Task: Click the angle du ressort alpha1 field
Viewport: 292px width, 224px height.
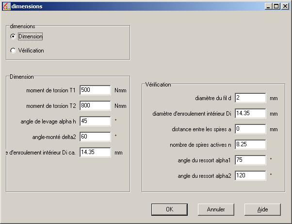Action: coord(250,160)
